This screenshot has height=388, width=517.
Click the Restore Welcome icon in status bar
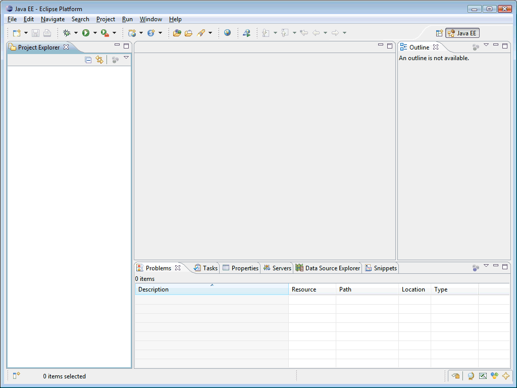coord(456,375)
